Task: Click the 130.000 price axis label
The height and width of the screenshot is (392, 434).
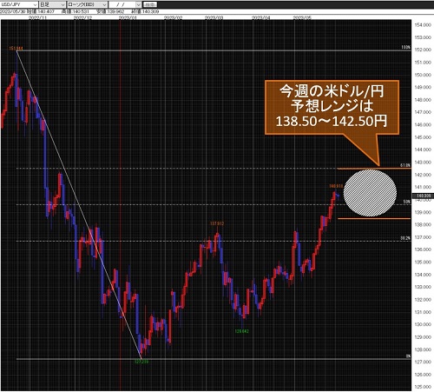Action: tap(423, 324)
